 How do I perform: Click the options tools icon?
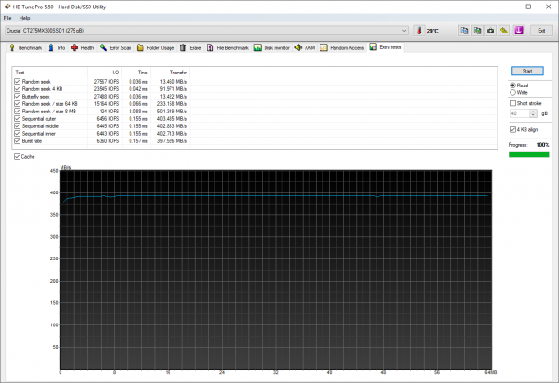(504, 31)
